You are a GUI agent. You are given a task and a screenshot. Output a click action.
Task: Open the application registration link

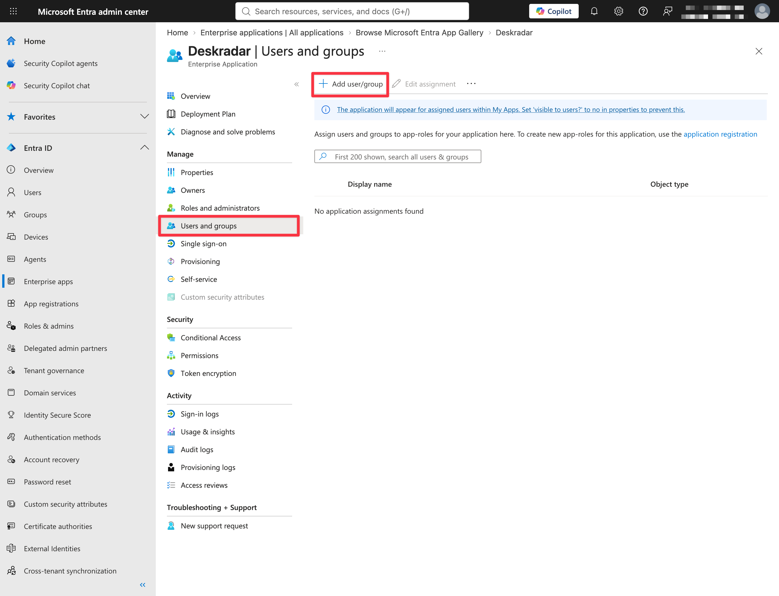(720, 134)
